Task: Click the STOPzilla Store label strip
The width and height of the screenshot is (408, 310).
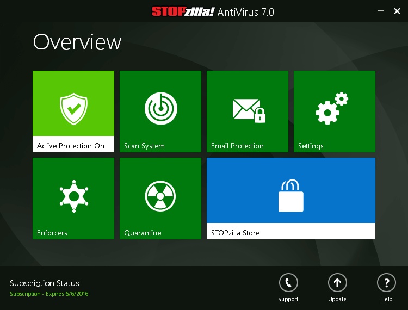Action: pyautogui.click(x=291, y=231)
